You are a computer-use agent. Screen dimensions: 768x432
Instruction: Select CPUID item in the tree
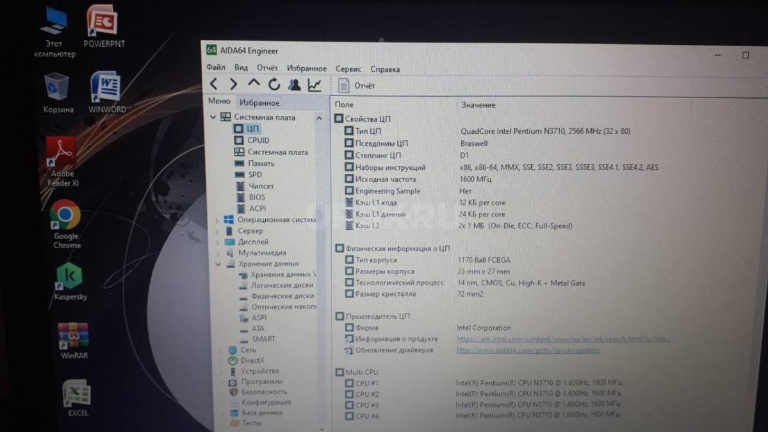(258, 140)
